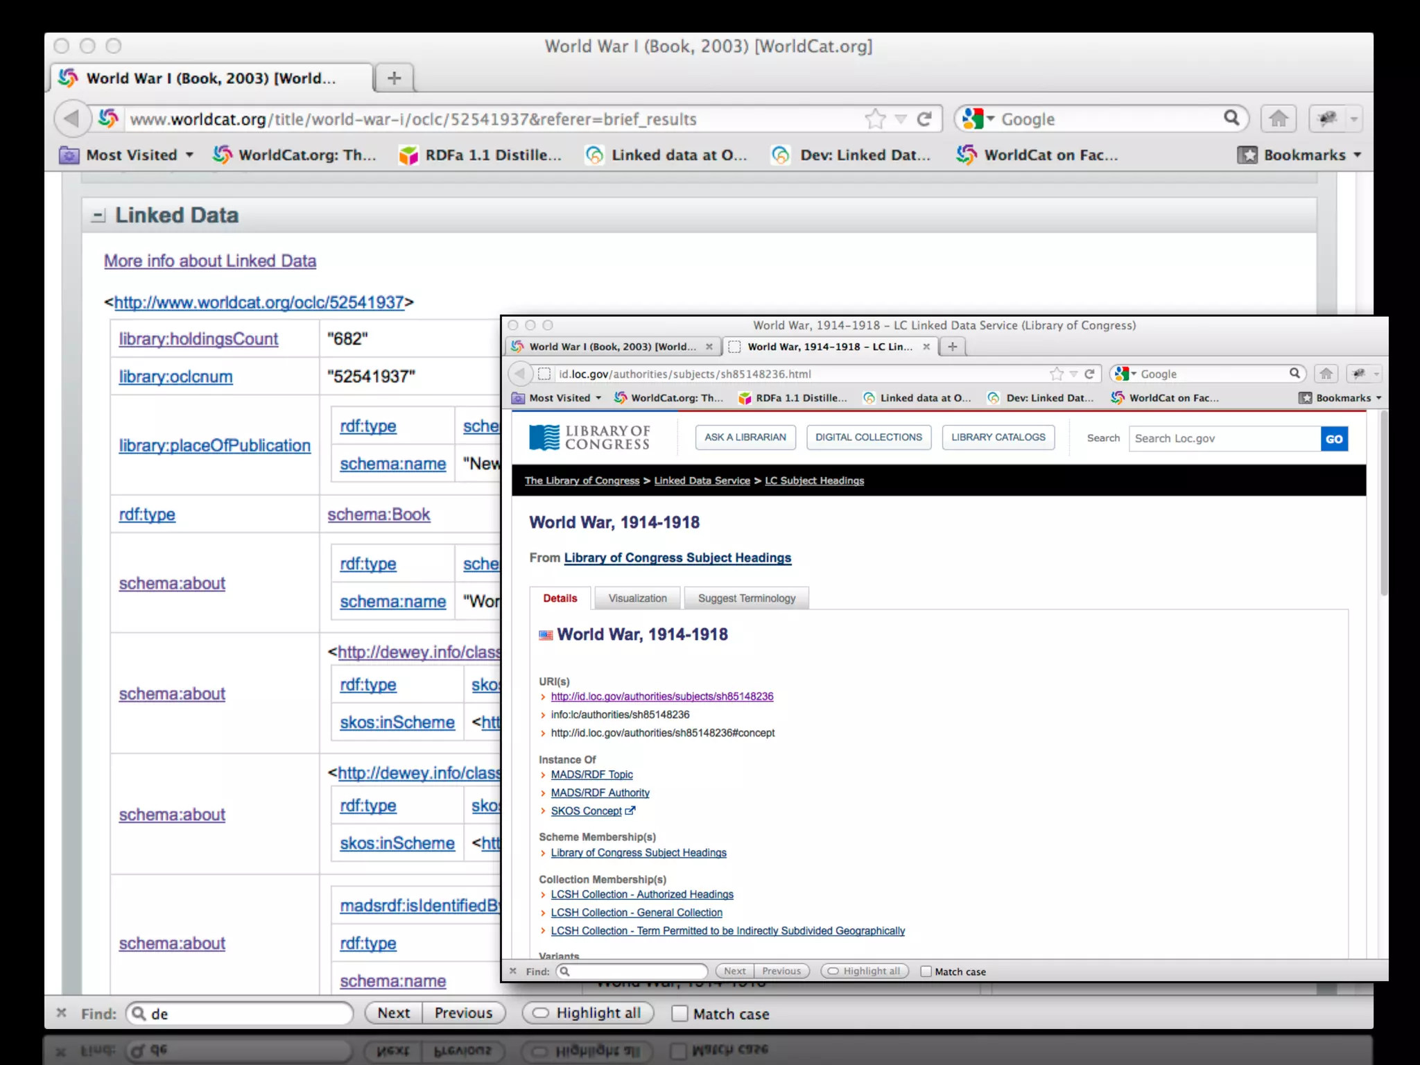Click the back arrow in the WorldCat window
1420x1065 pixels.
71,119
